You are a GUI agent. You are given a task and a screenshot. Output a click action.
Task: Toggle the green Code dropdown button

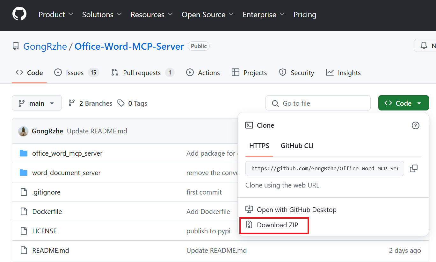403,103
